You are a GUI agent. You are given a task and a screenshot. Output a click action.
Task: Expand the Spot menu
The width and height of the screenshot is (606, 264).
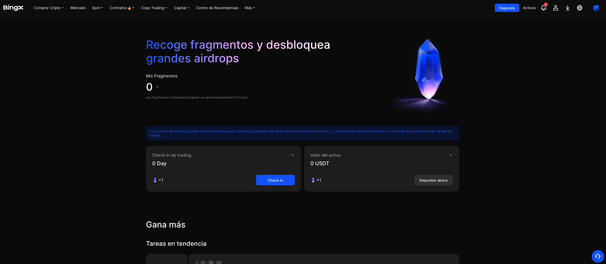click(97, 8)
